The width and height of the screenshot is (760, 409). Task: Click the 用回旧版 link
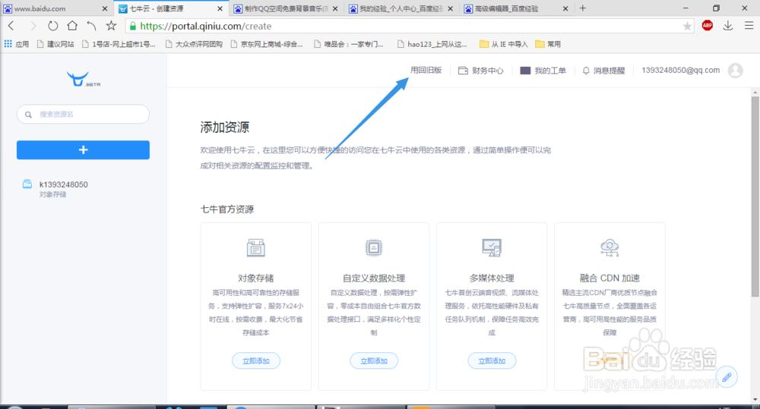[426, 70]
